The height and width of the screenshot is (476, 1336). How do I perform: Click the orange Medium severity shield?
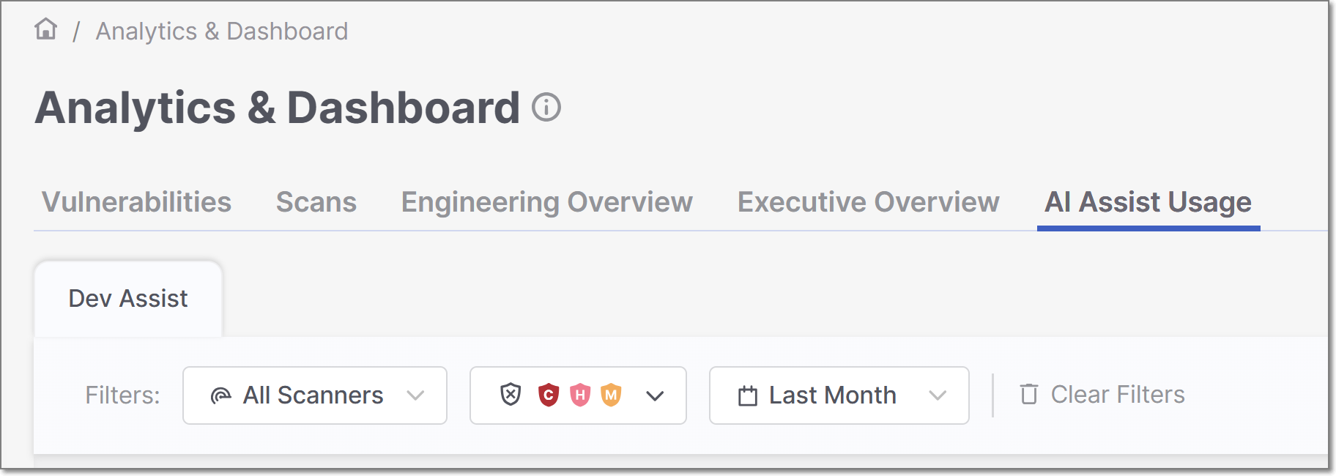(611, 395)
